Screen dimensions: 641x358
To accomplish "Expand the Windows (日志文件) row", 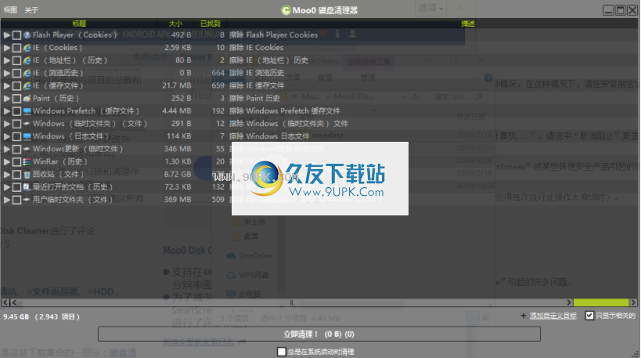I will 6,136.
